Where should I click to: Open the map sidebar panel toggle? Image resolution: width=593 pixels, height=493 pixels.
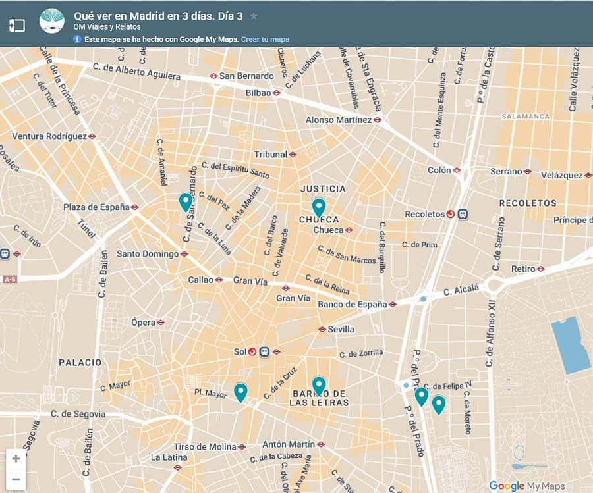[x=17, y=25]
